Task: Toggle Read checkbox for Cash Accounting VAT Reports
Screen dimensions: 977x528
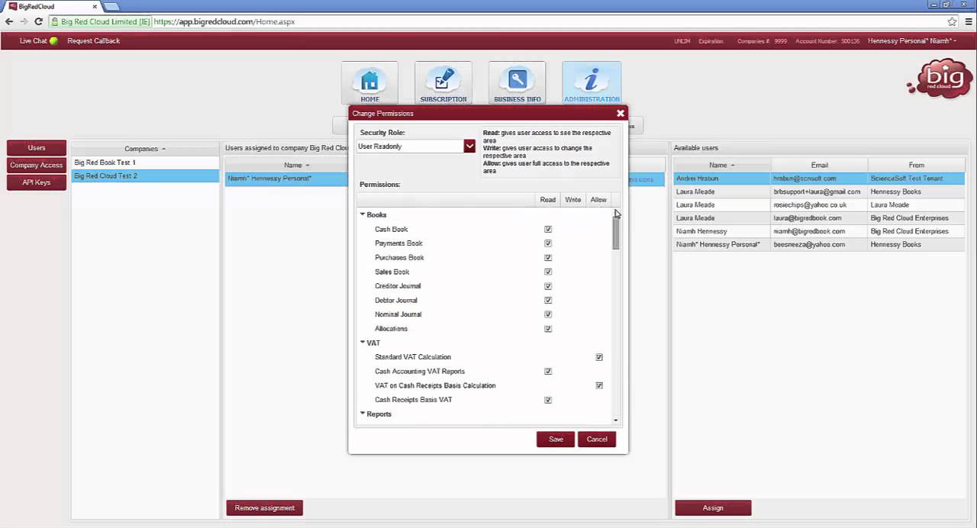Action: tap(547, 372)
